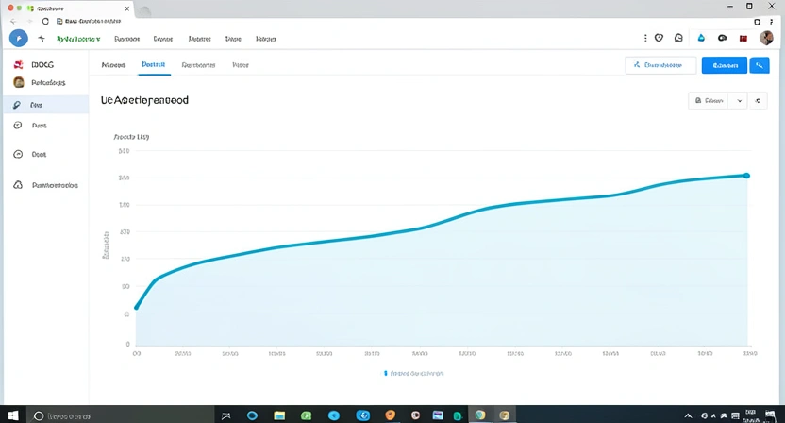This screenshot has height=423, width=785.
Task: Click the small blue icon-only button beside the solid blue button
Action: (x=760, y=65)
